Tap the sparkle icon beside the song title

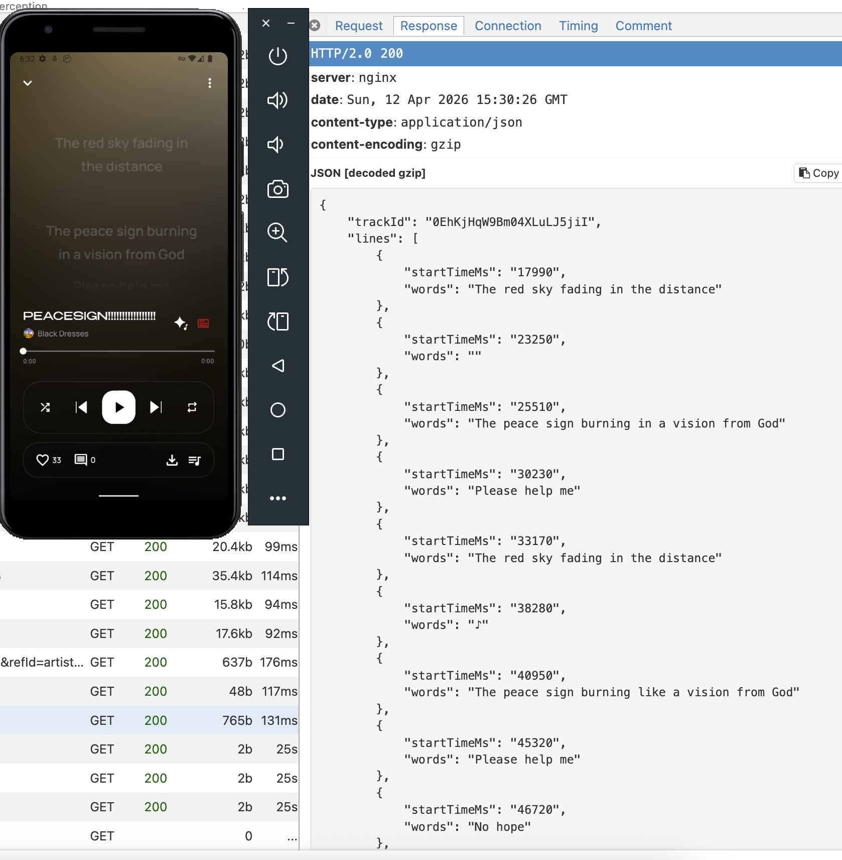[x=181, y=323]
